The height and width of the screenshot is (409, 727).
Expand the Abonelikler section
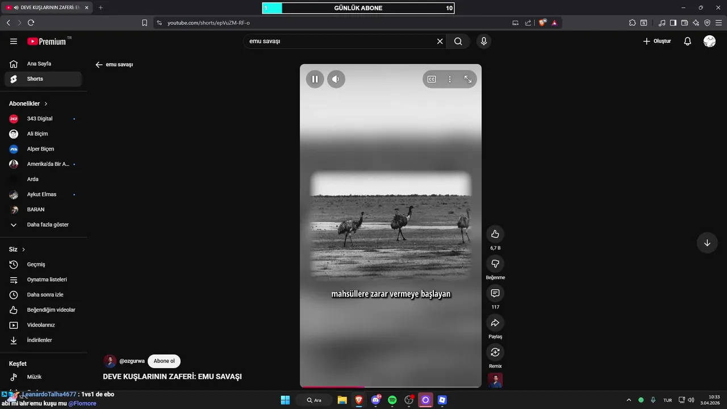point(28,104)
